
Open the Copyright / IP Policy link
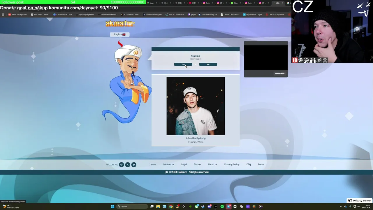(x=196, y=142)
